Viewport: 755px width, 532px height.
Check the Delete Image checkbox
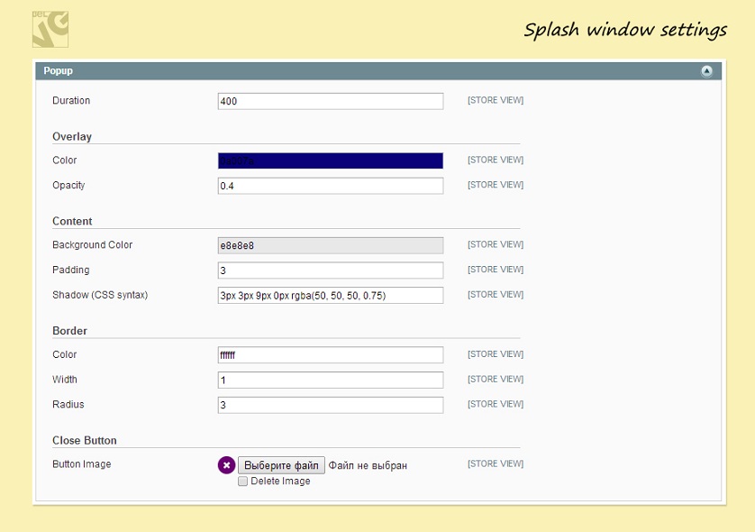pyautogui.click(x=243, y=482)
